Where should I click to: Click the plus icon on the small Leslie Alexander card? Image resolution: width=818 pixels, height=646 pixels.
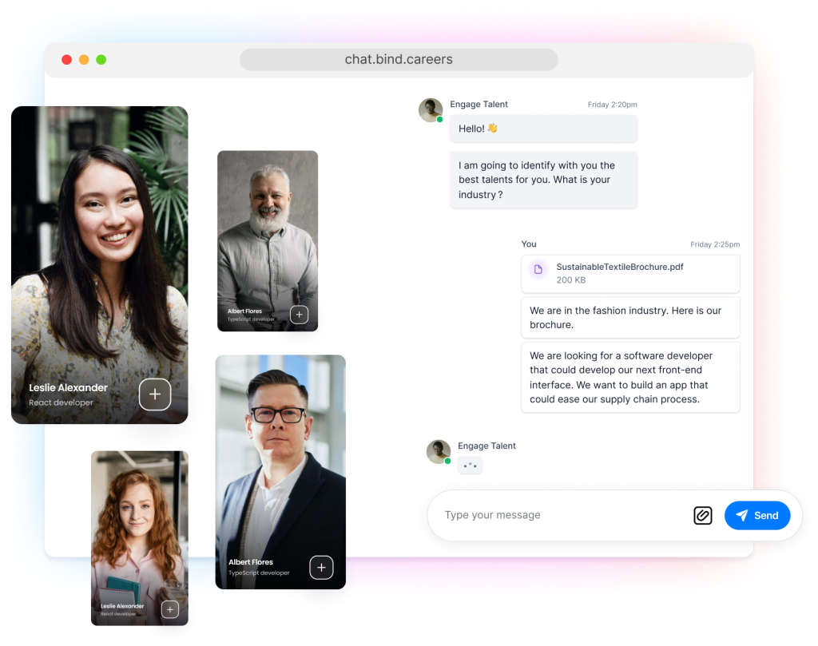pyautogui.click(x=170, y=609)
